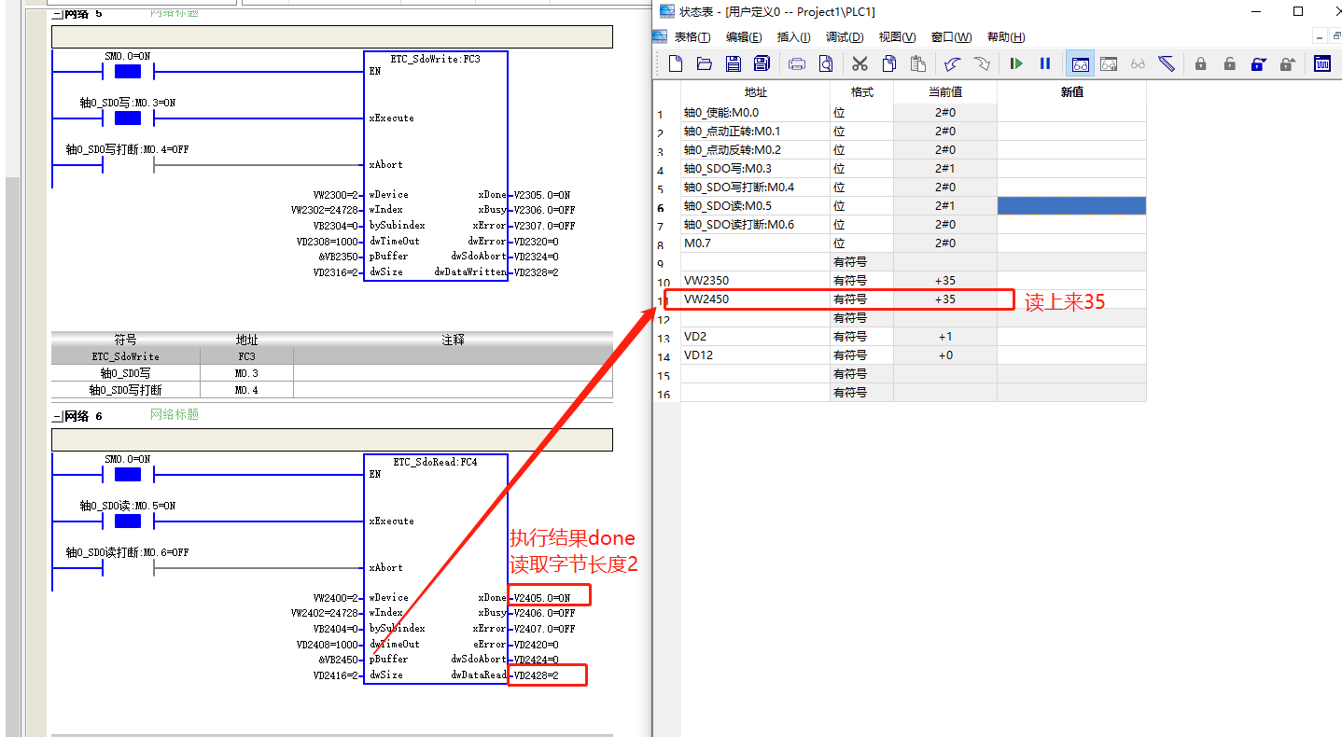Select address cell 轴0_SDO读打断:M0.6
The image size is (1342, 737).
(755, 225)
